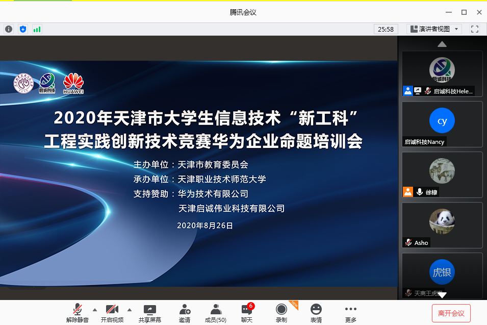Click the 承办单位:天津职业技术师范大学 line
Viewport: 487px width, 325px height.
coord(200,179)
